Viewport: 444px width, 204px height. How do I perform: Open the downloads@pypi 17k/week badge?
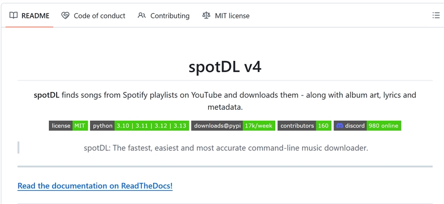pos(233,126)
